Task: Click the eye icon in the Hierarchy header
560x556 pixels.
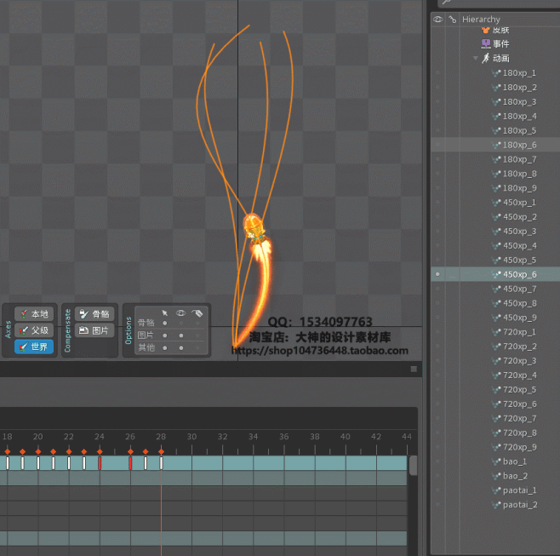Action: [x=437, y=20]
